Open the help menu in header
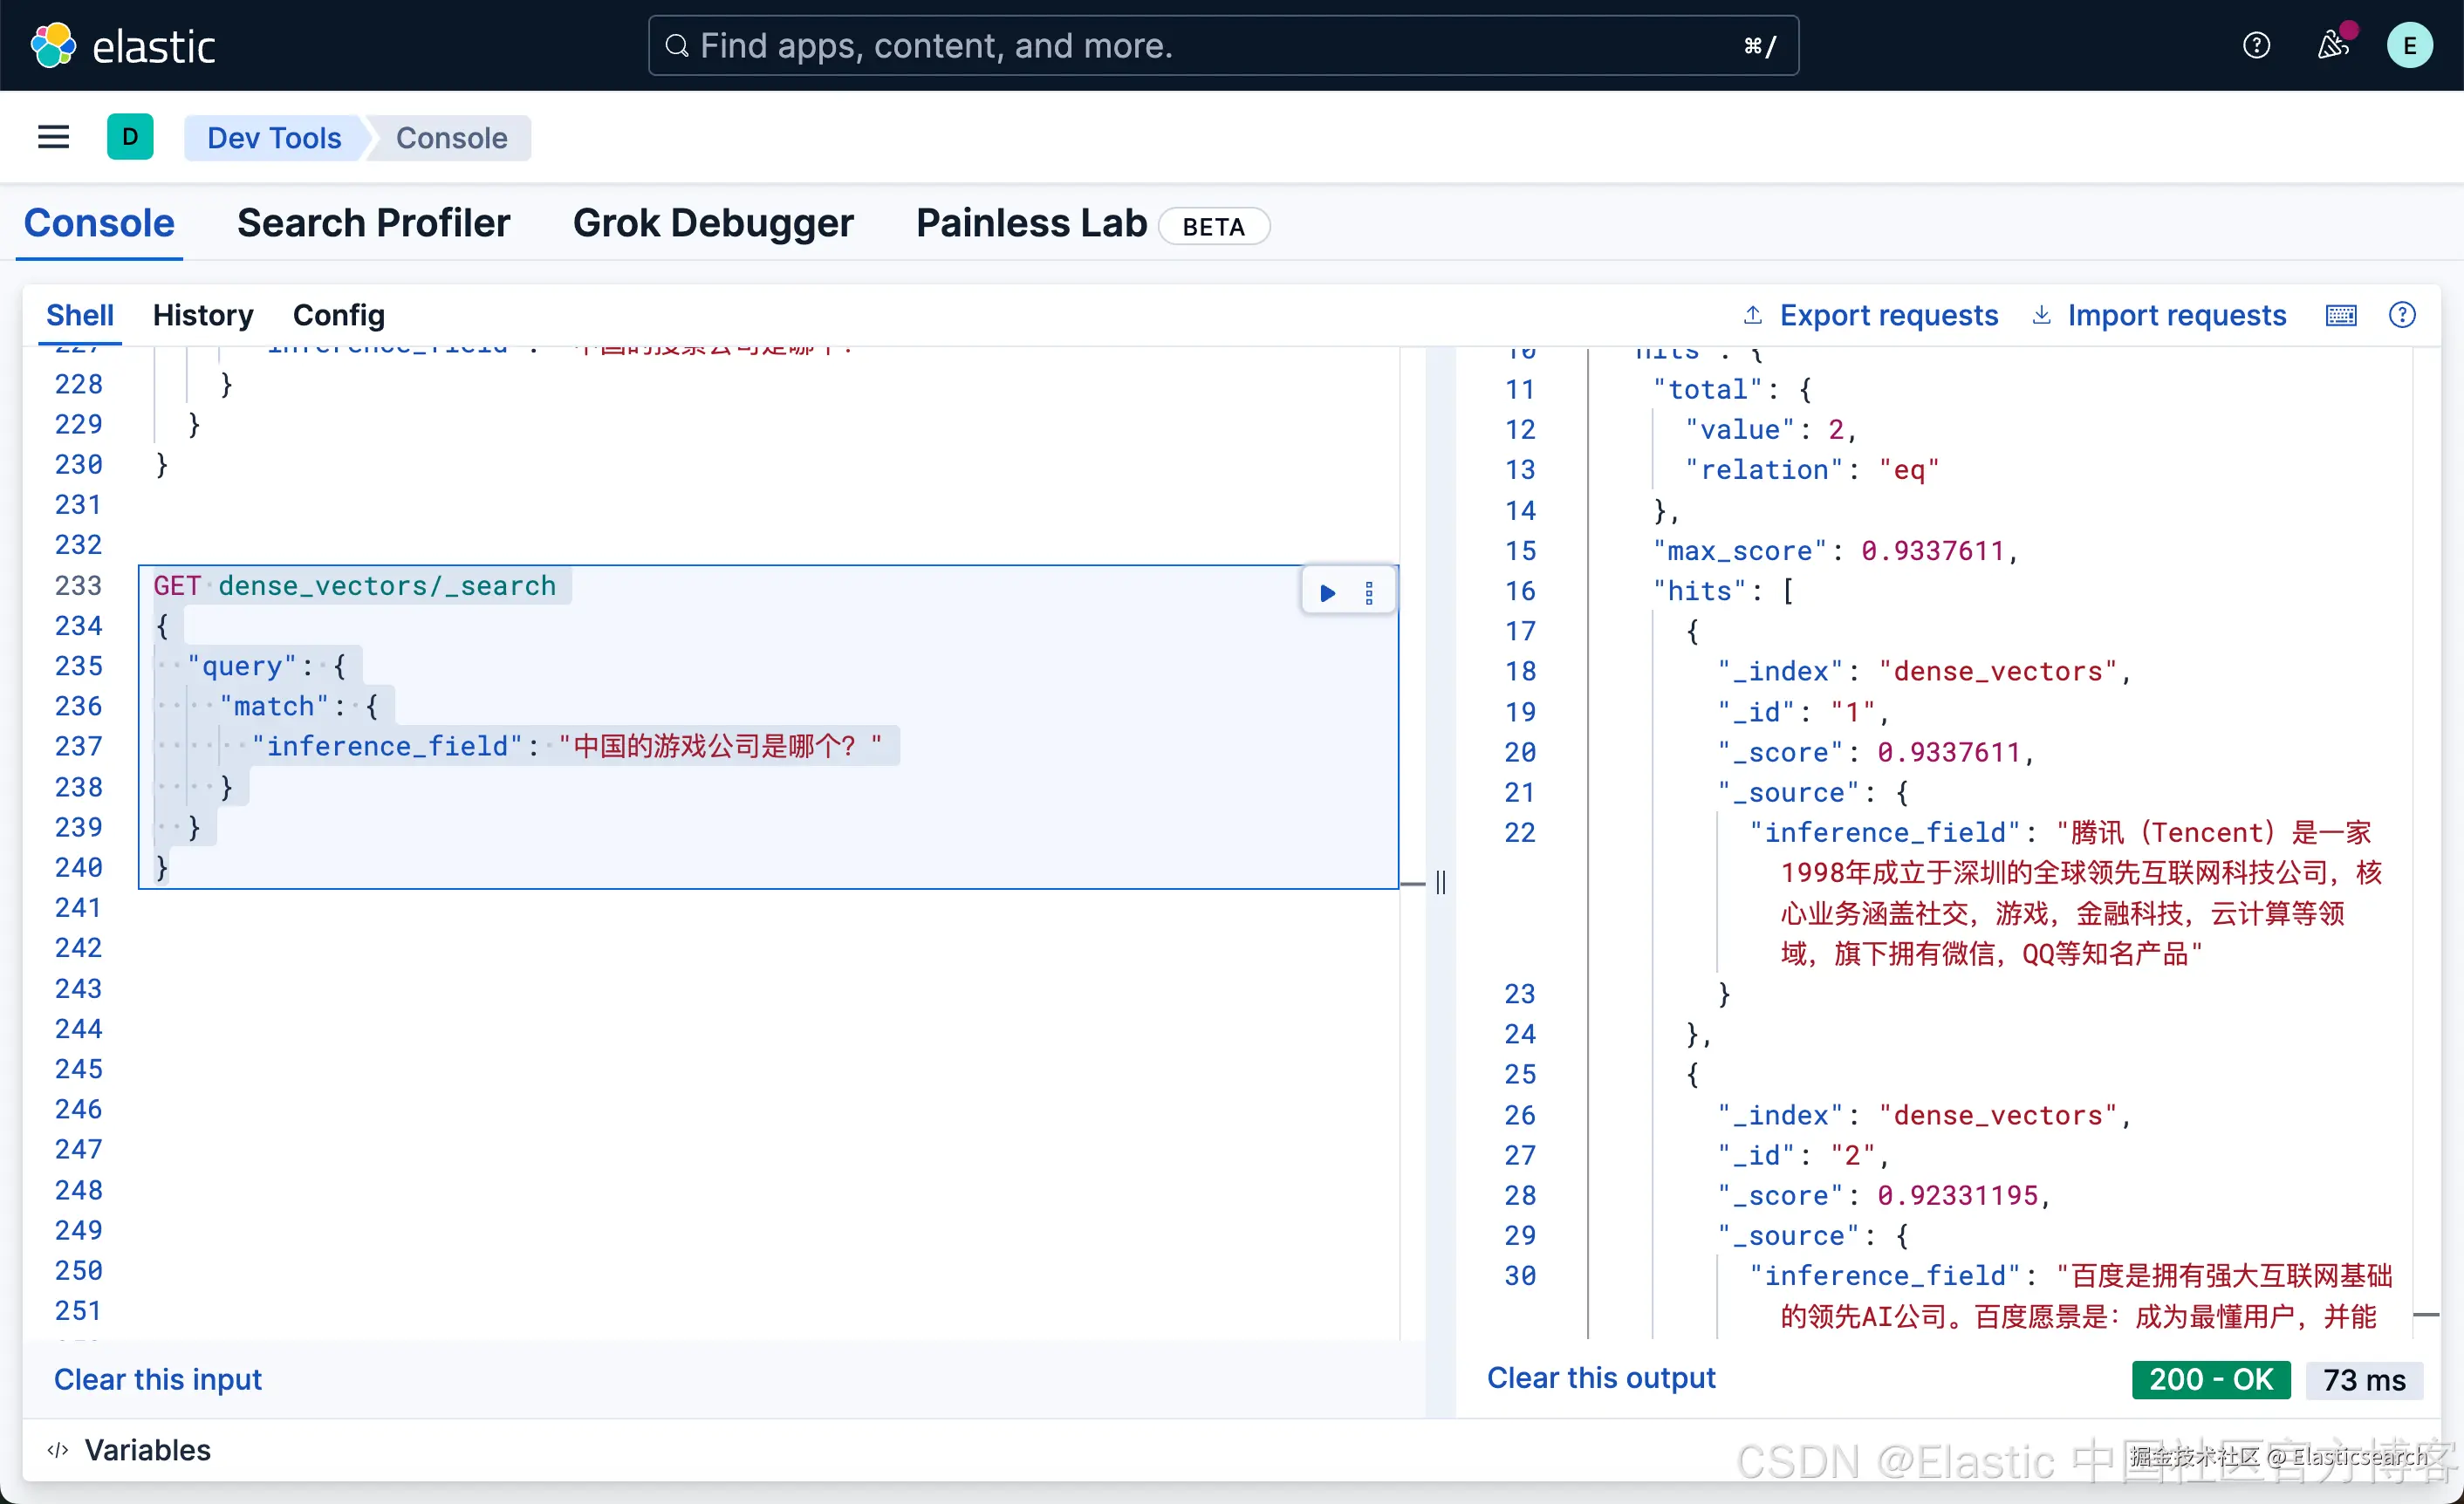The width and height of the screenshot is (2464, 1504). tap(2256, 46)
